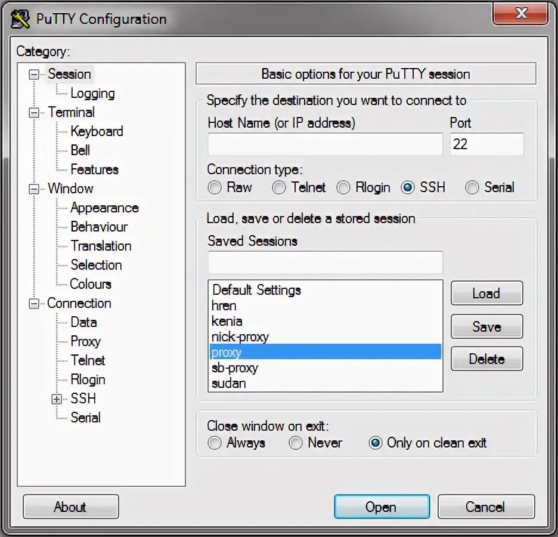Screen dimensions: 558x537
Task: Open the Data settings category
Action: pyautogui.click(x=83, y=322)
